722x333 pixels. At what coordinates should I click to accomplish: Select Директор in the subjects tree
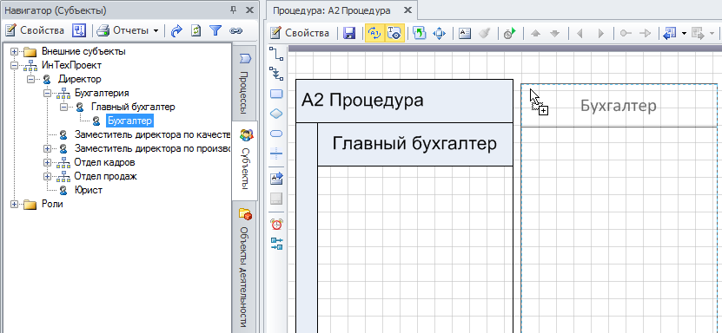tap(80, 79)
